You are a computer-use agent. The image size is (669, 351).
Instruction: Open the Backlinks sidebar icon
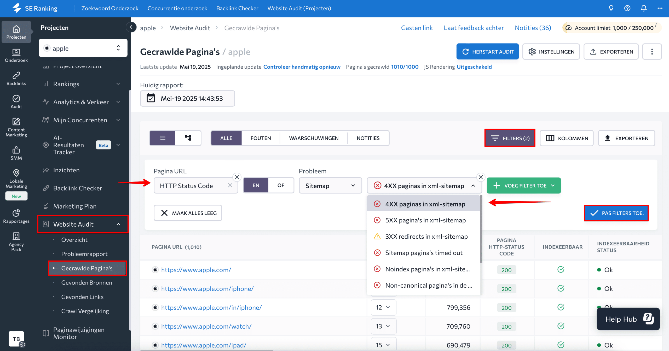[x=16, y=78]
